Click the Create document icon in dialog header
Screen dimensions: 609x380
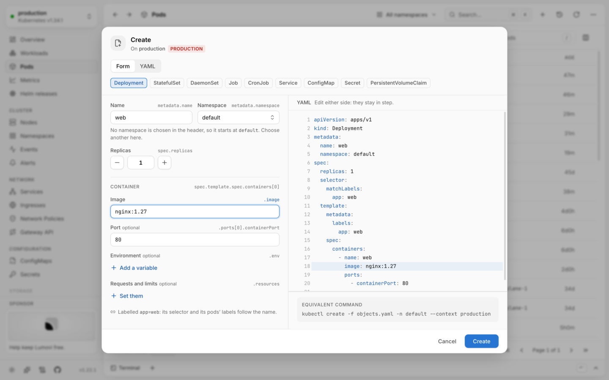pyautogui.click(x=118, y=43)
